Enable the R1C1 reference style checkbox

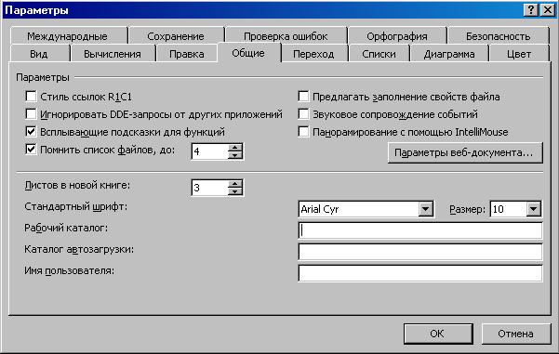click(x=31, y=96)
